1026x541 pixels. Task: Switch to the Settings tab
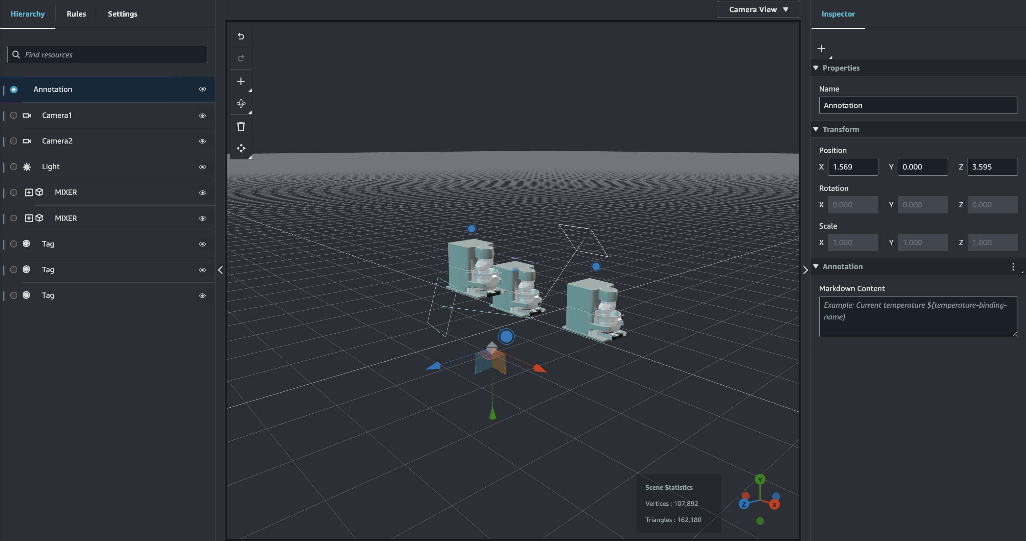(x=122, y=13)
